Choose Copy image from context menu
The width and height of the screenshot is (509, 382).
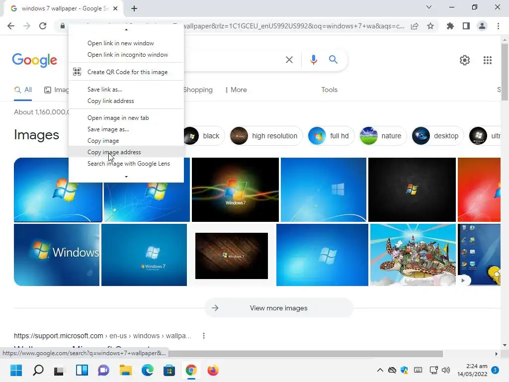126,141
